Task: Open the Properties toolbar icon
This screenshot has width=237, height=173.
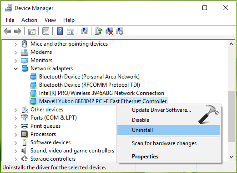Action: [45, 31]
